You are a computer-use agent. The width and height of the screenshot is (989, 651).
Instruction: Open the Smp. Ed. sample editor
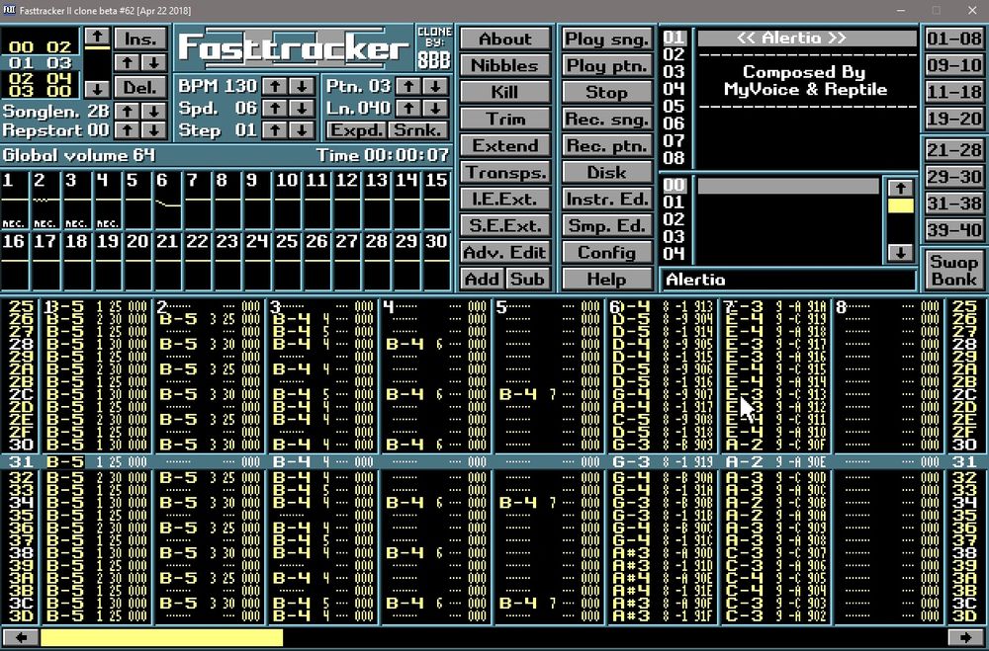607,225
